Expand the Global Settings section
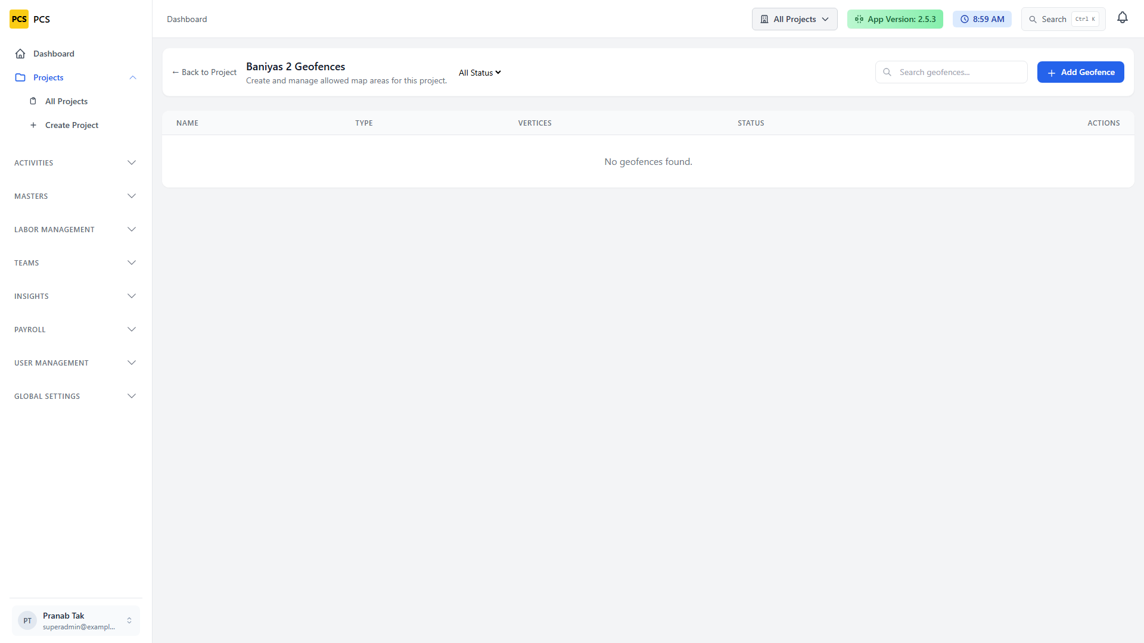1144x643 pixels. click(x=75, y=396)
